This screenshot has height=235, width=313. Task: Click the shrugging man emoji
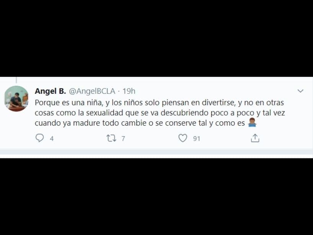tap(252, 122)
